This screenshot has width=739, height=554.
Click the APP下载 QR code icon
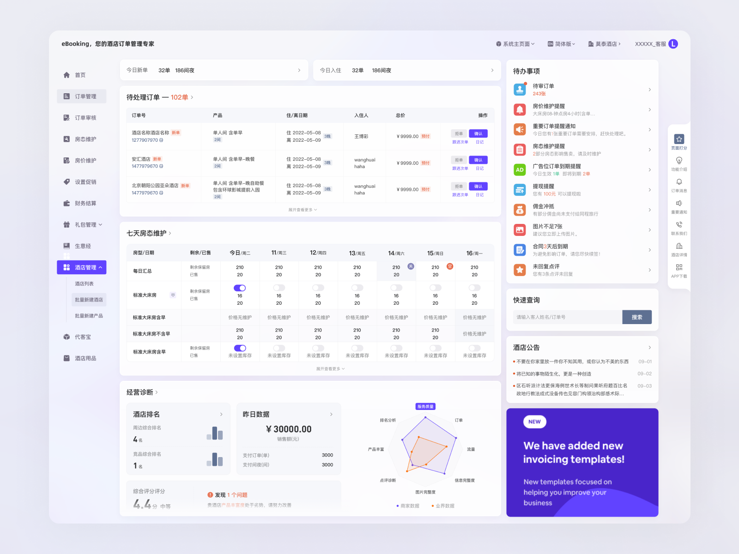tap(678, 267)
